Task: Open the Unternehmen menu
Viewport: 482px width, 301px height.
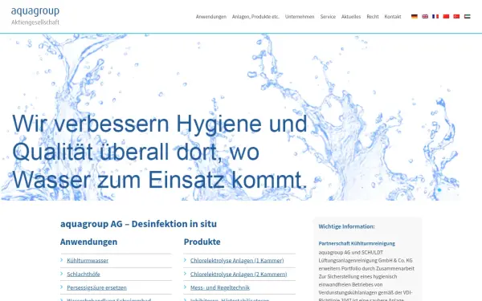Action: point(300,17)
